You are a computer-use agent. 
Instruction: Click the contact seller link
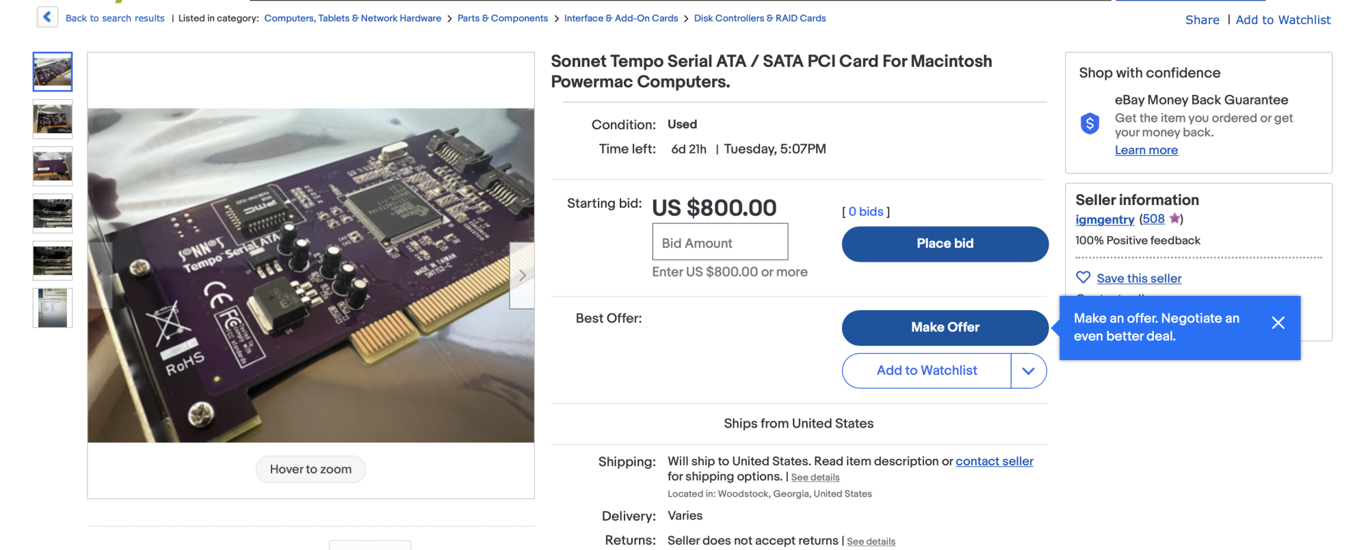point(994,461)
